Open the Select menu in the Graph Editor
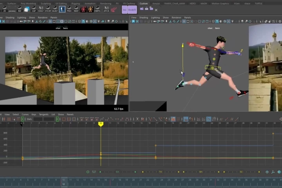Screen dimensions: 282x188 [x=16, y=114]
